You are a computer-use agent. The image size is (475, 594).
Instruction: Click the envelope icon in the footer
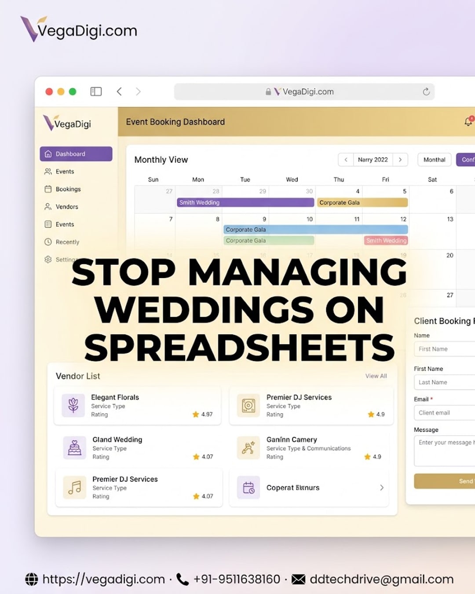298,579
